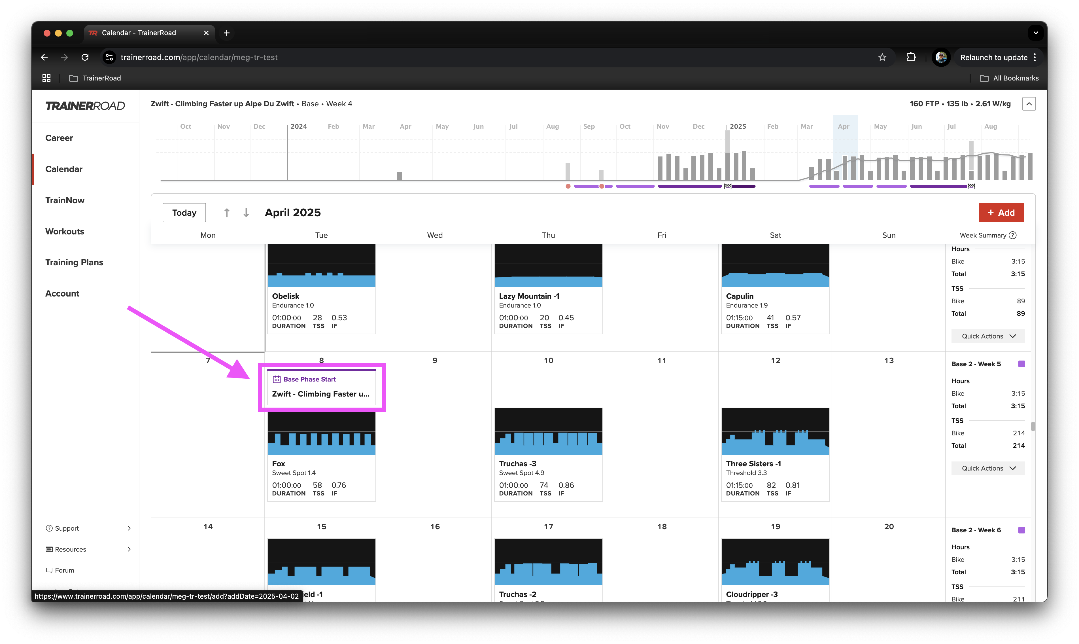
Task: Open the Fox Sweet Spot workout
Action: (x=321, y=455)
